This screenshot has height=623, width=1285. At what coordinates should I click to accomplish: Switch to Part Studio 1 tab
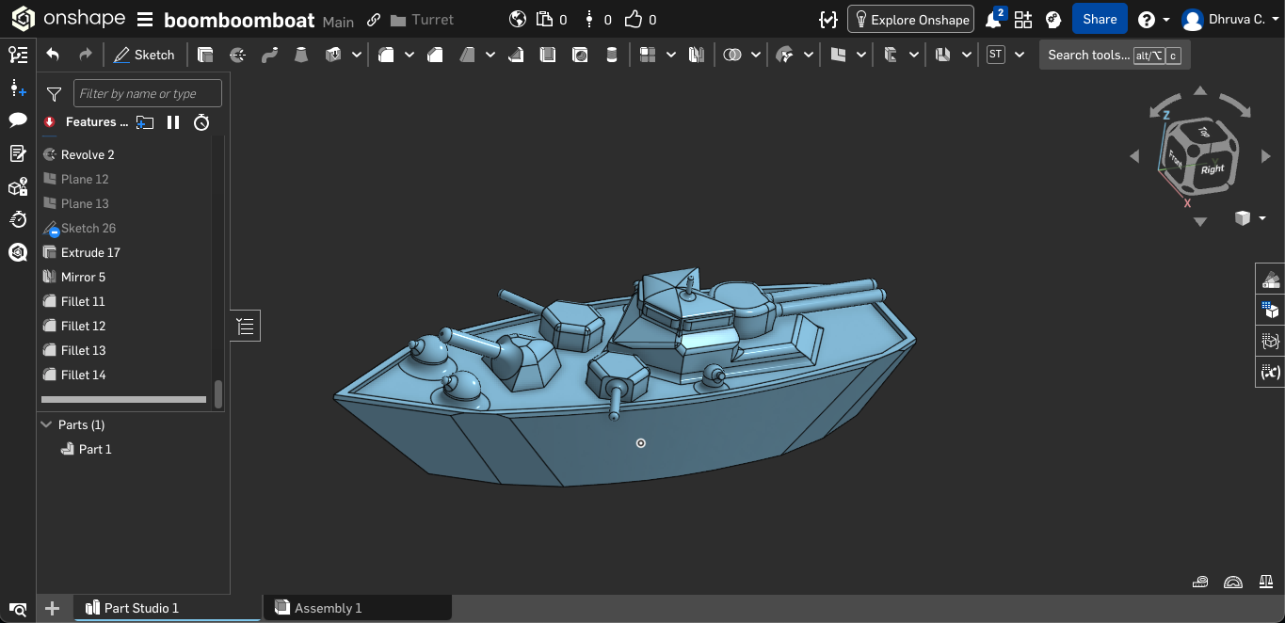coord(169,608)
